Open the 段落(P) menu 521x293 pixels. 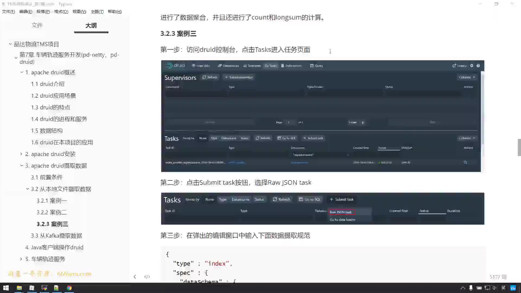tap(43, 12)
